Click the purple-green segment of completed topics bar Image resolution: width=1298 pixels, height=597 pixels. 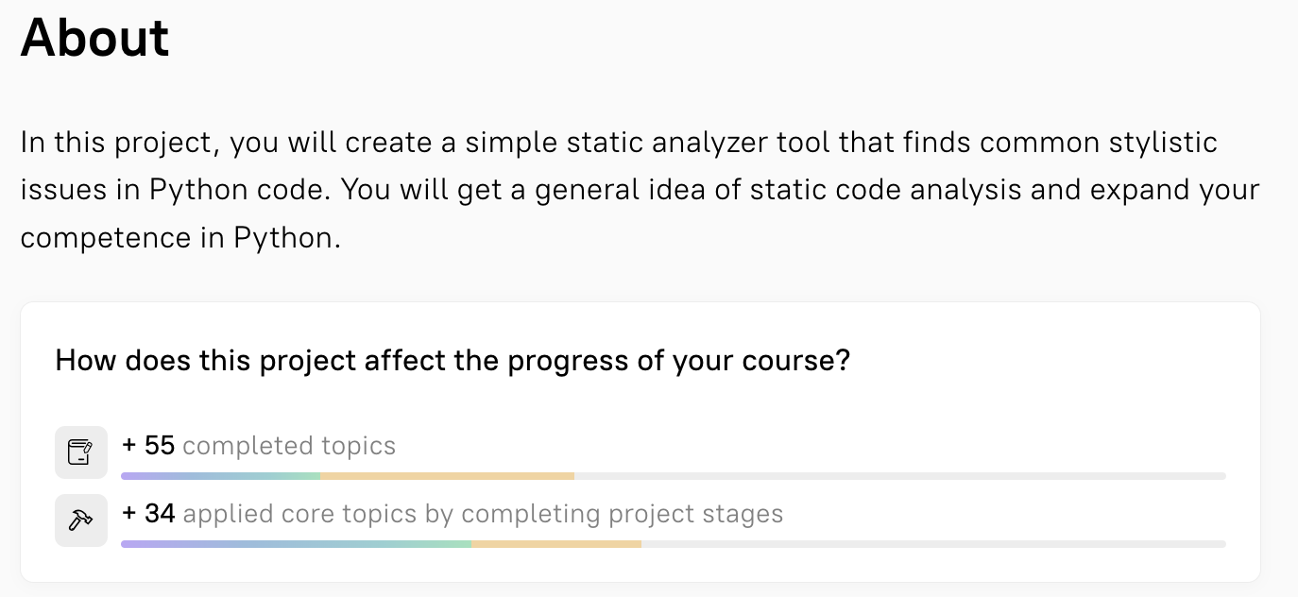pos(221,476)
